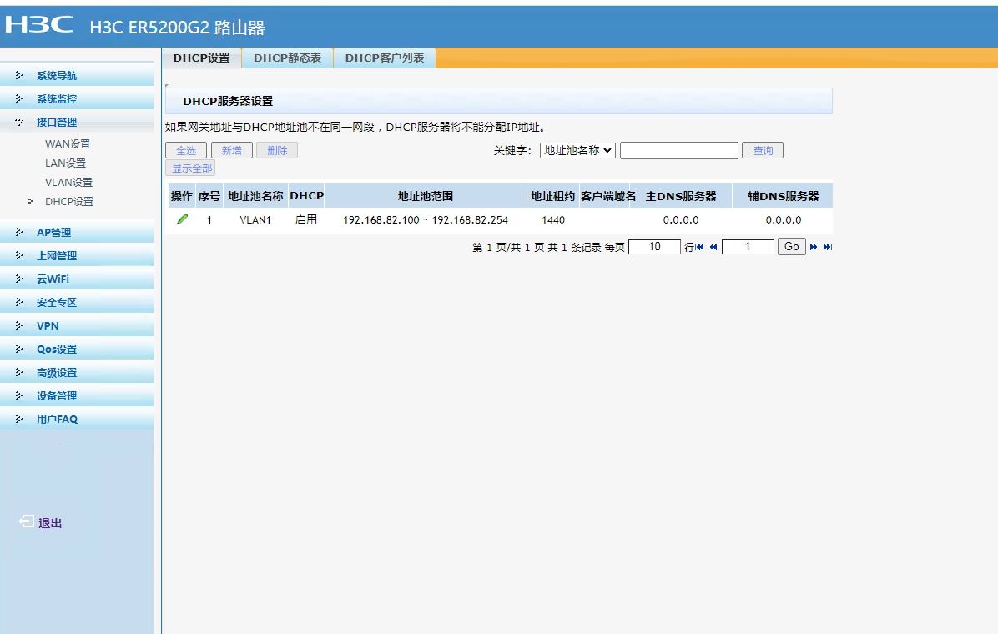Click the 1440 lease value cell
The image size is (998, 634).
(x=553, y=220)
